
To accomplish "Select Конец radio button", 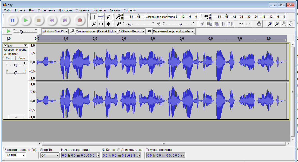I will click(103, 150).
